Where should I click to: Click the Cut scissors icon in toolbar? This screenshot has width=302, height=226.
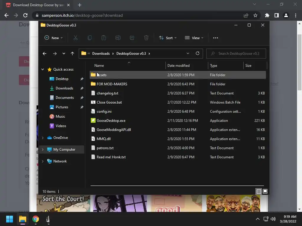(75, 38)
